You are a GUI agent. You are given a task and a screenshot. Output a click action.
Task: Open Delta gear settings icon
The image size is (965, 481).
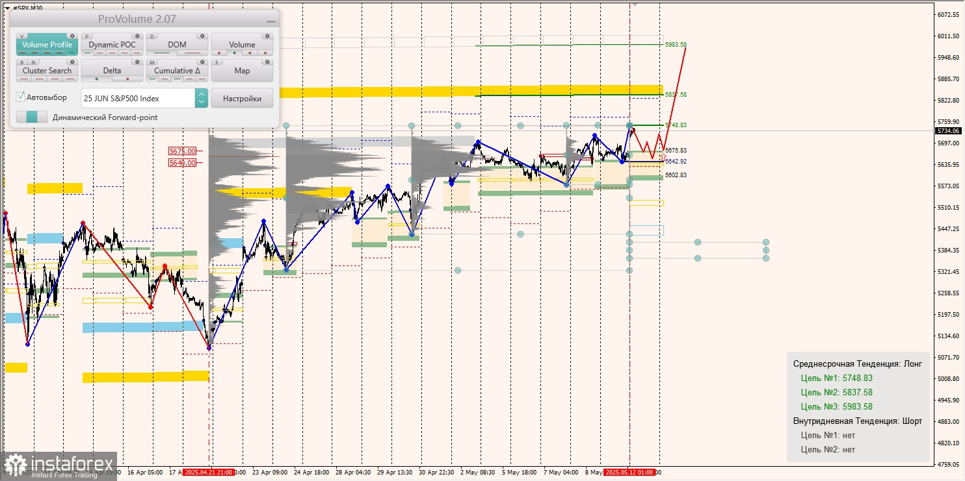click(x=137, y=62)
